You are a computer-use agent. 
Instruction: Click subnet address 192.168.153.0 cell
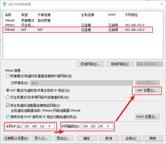coord(135,25)
